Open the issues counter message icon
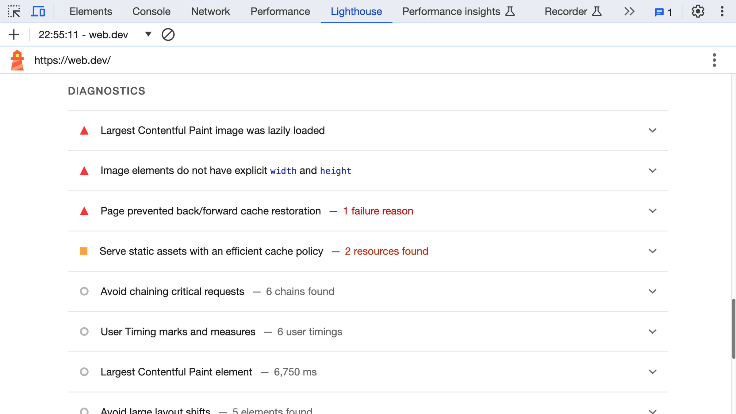Viewport: 736px width, 414px height. point(663,12)
